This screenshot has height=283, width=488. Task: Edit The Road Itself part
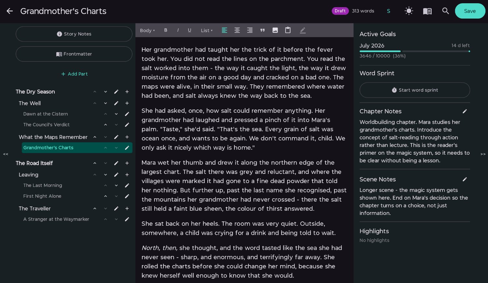tap(116, 163)
